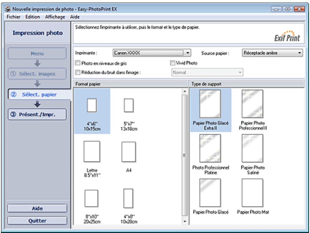310x233 pixels.
Task: Choose the 8"x10" 20x25cm paper size icon
Action: point(91,198)
